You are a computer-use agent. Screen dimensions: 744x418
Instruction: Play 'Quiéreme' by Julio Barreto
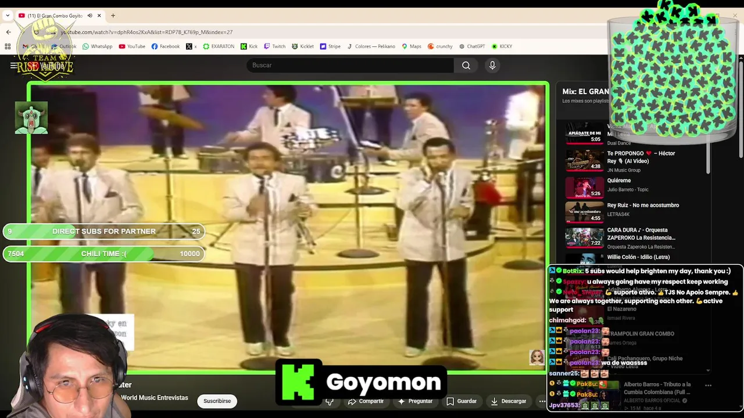coord(618,181)
